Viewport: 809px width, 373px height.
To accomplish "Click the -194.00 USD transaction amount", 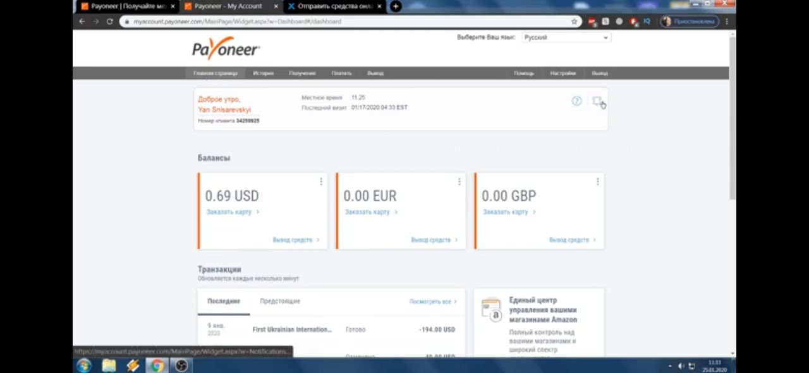I will (x=437, y=329).
